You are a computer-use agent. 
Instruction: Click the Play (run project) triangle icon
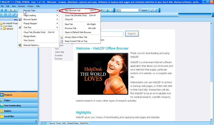(x=2, y=15)
